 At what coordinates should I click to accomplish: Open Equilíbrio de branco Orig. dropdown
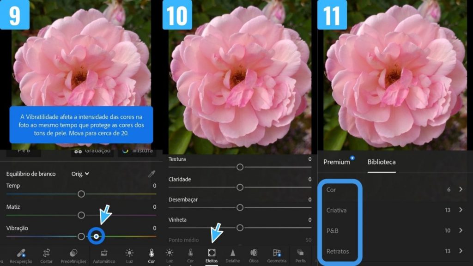point(80,174)
